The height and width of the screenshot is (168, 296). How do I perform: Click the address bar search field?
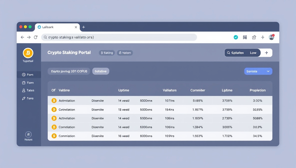click(119, 37)
